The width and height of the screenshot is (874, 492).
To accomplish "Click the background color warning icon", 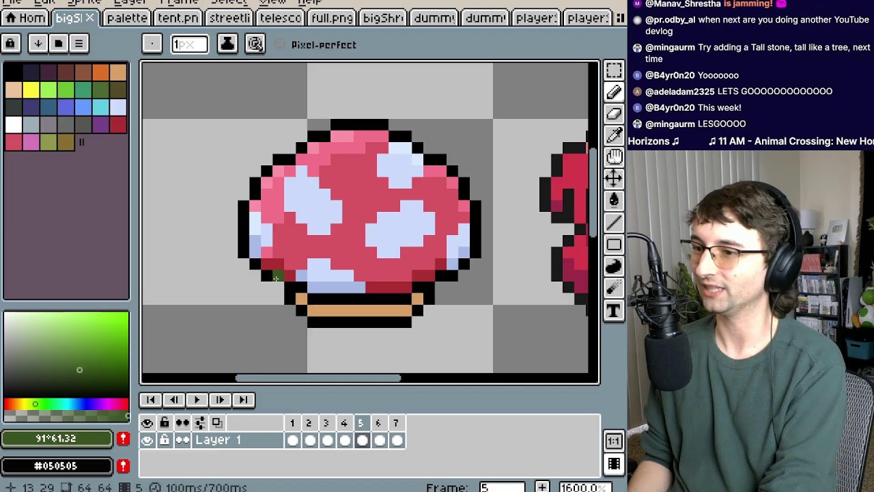I will point(123,466).
